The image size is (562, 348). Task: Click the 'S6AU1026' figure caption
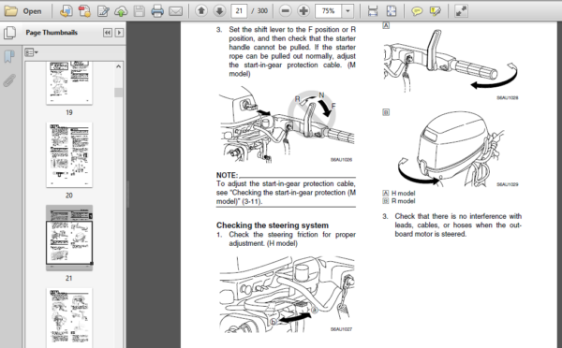[x=341, y=160]
